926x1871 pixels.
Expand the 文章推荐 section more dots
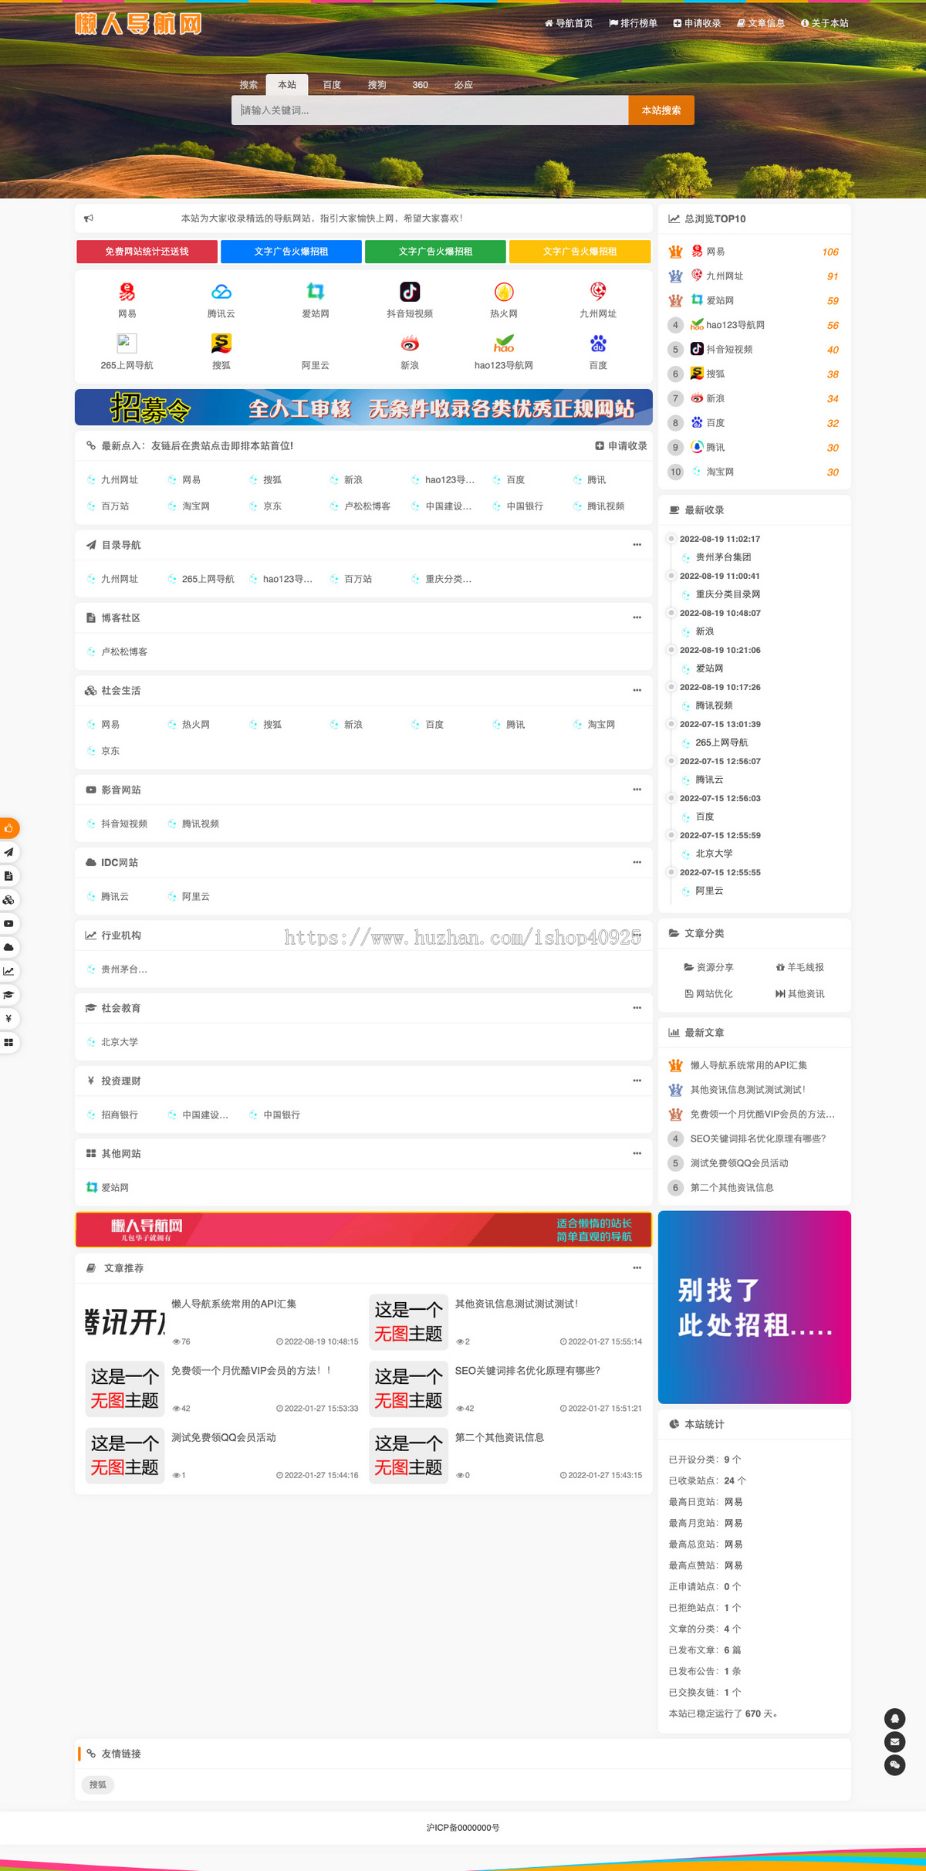pyautogui.click(x=637, y=1268)
